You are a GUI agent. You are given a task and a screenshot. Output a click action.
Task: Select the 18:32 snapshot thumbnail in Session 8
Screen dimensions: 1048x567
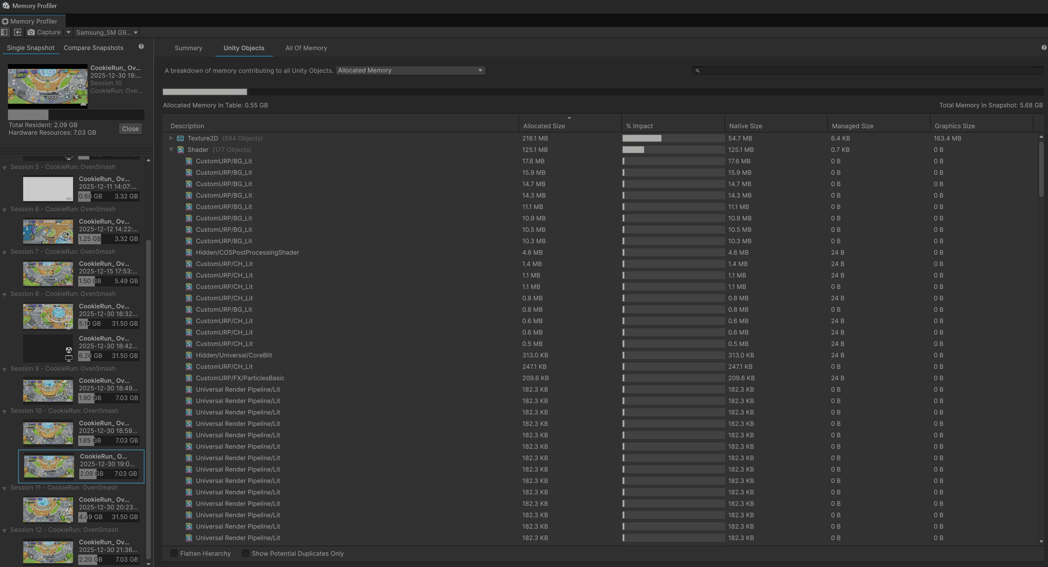click(48, 315)
